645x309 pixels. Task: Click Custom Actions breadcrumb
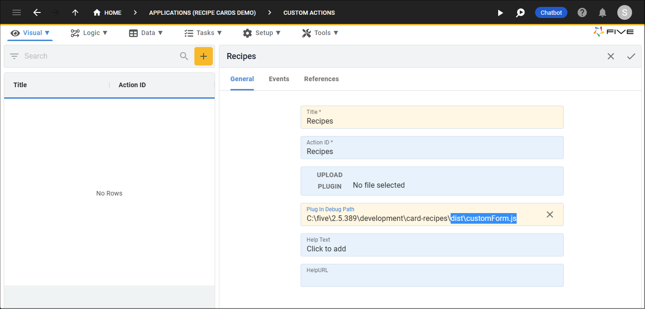[x=309, y=13]
